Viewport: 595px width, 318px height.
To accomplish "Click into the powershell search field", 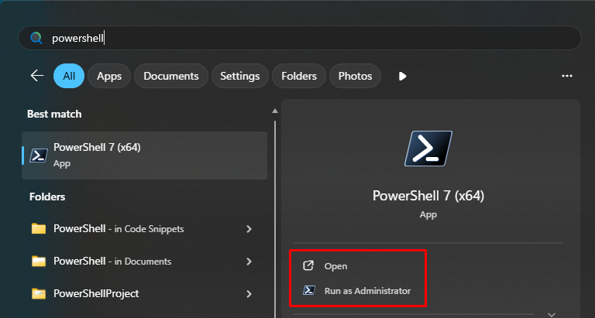I will coord(300,38).
